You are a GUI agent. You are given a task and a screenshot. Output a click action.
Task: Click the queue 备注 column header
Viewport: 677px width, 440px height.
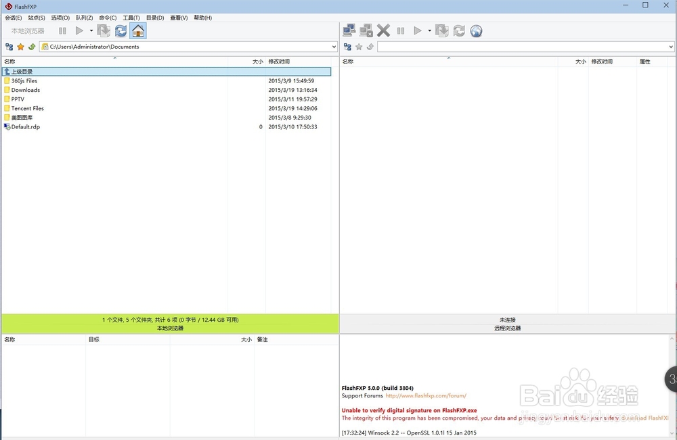coord(297,339)
